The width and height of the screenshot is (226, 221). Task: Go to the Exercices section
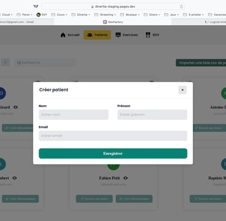pos(127,35)
